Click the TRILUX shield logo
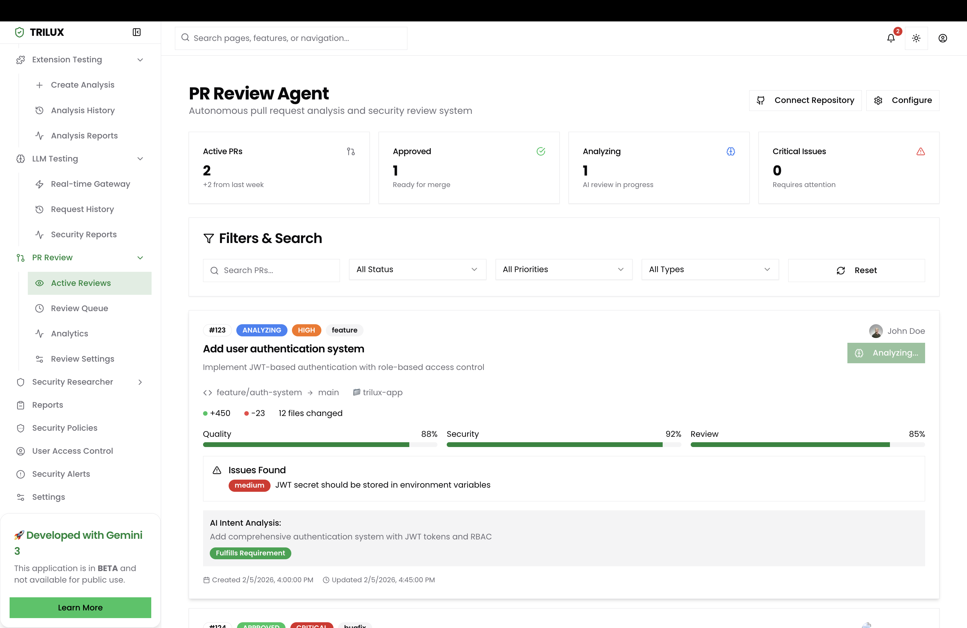Viewport: 967px width, 628px height. 19,32
